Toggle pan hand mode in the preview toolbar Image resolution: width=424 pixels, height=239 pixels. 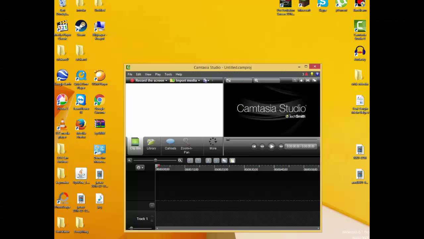coord(301,80)
